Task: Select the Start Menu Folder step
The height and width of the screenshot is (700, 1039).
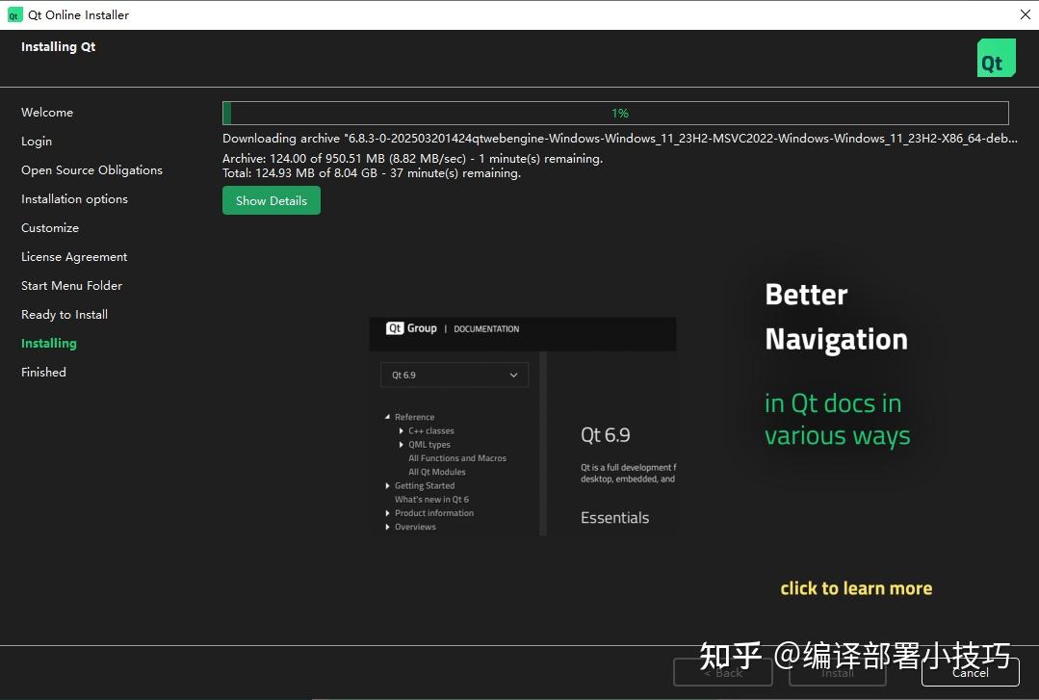Action: [71, 285]
